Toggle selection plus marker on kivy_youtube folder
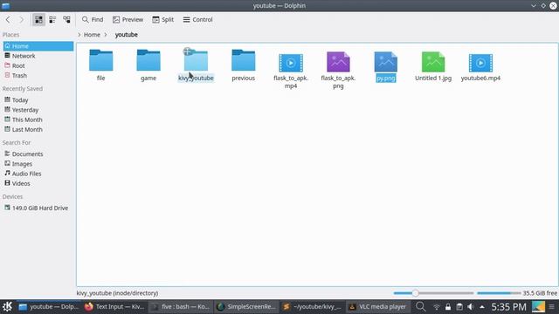Screen dimensions: 559x314 click(187, 51)
